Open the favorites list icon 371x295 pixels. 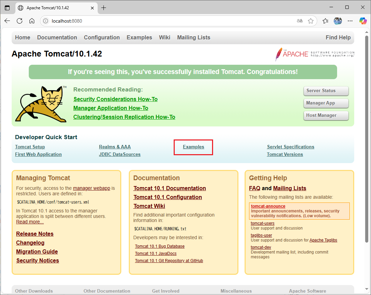[325, 21]
